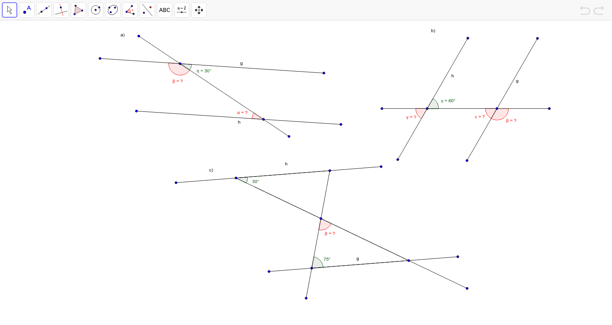Select vertex point of β = ? in figure c)
The image size is (612, 325).
[x=321, y=219]
